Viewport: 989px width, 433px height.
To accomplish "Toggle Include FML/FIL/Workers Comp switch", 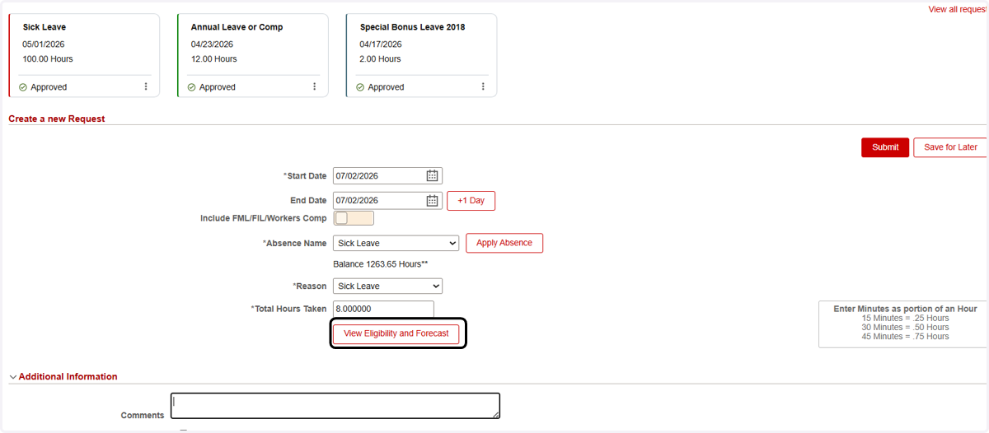I will coord(354,218).
